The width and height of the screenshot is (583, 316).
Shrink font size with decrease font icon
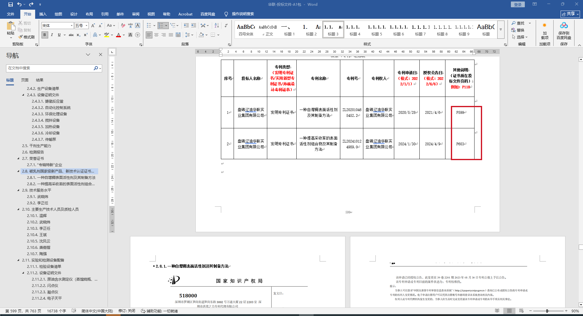coord(100,26)
